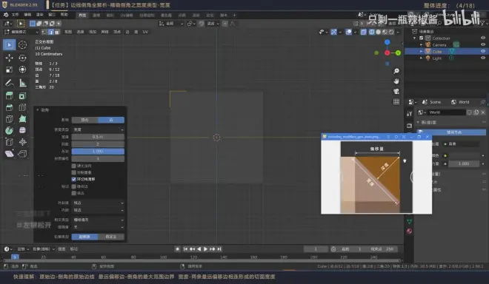
Task: Choose the Measure tool icon
Action: [x=22, y=83]
